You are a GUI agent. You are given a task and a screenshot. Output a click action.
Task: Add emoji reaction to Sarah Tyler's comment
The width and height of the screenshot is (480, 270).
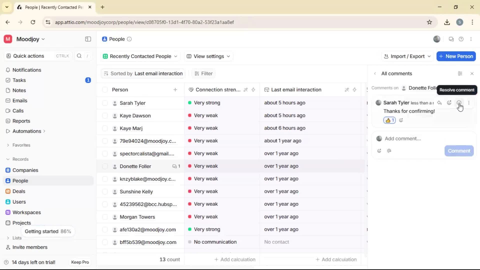[449, 102]
